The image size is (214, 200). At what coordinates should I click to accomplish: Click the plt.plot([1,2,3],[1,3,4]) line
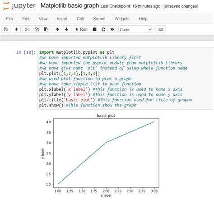point(70,74)
